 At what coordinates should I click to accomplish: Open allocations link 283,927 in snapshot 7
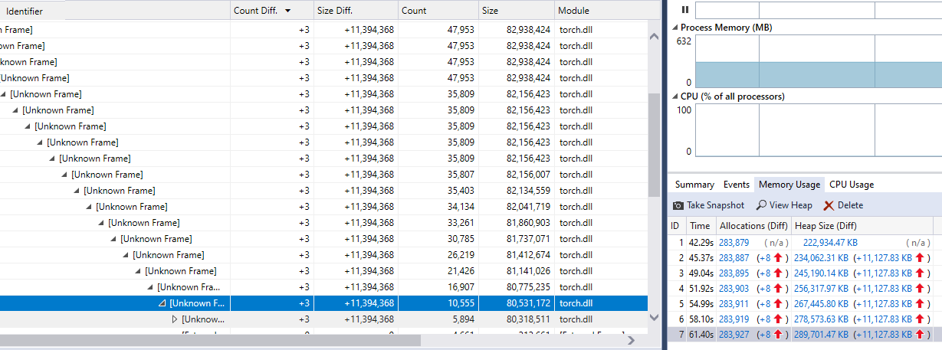(x=734, y=334)
